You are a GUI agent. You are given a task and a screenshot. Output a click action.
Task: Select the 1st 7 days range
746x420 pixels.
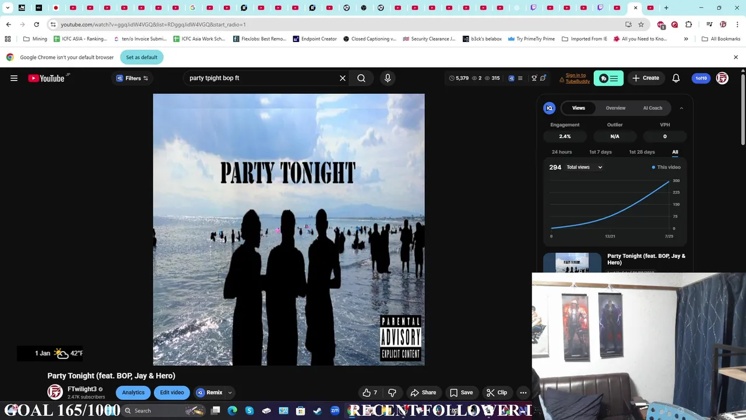tap(600, 152)
